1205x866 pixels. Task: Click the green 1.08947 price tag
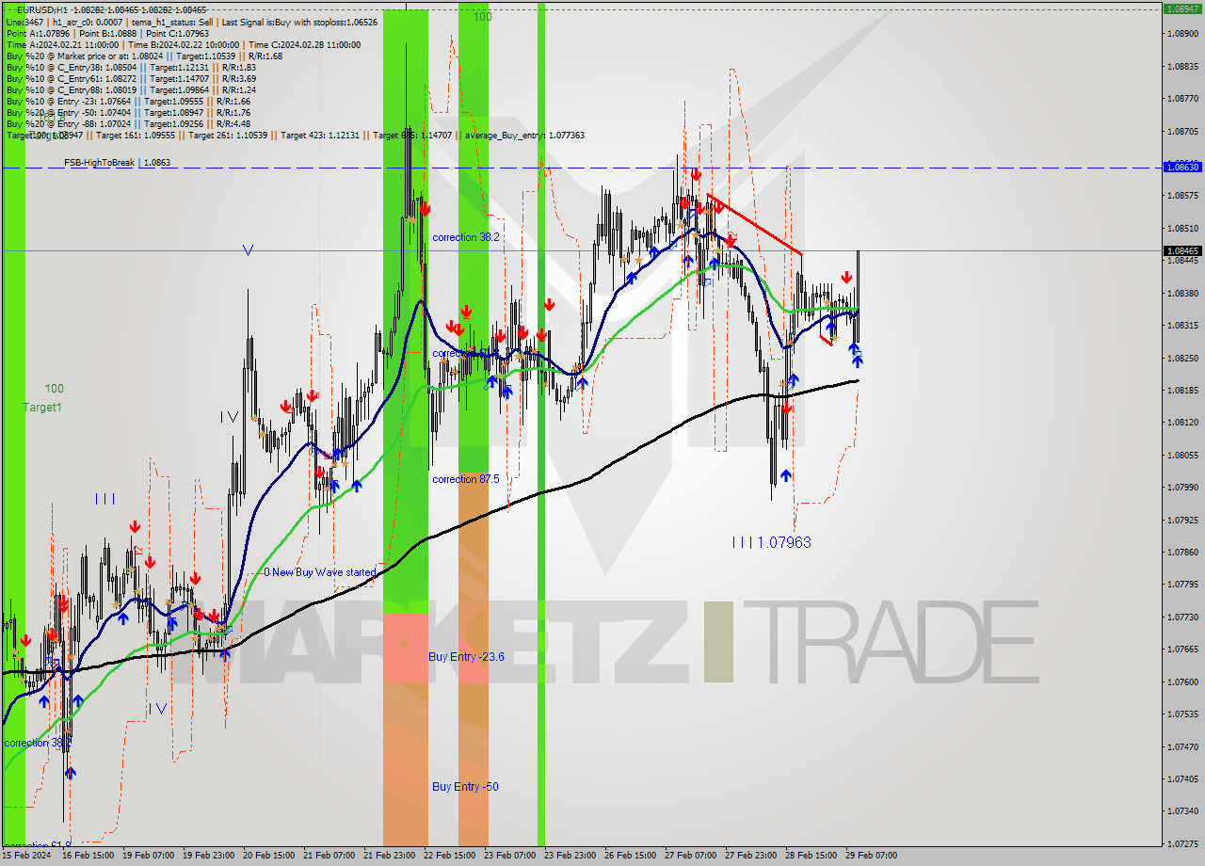(1182, 8)
